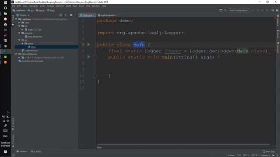Viewport: 280px width, 157px height.
Task: Expand the .idea folder node
Action: (19, 23)
